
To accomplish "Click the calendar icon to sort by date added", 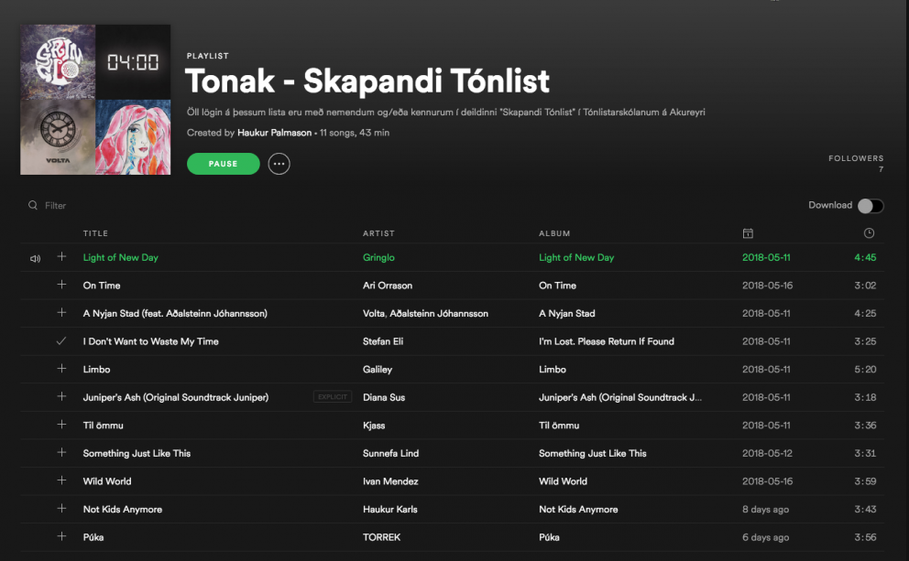I will pos(748,233).
